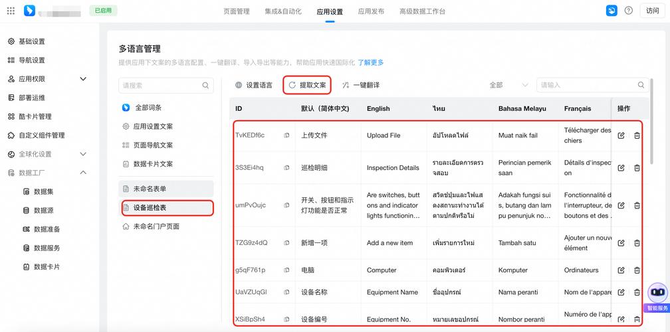The image size is (670, 332).
Task: Delete the 开关、按钮和指示灯 row
Action: tap(637, 205)
